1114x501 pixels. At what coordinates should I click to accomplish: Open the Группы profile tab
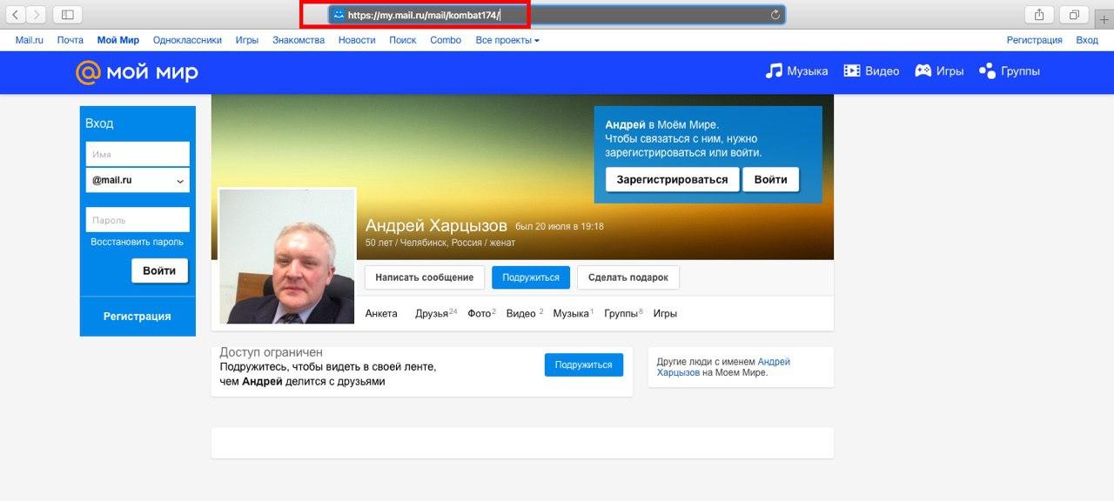click(623, 313)
